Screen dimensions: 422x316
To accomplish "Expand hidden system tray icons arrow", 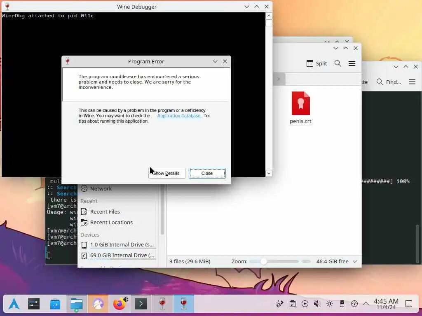I will click(366, 304).
